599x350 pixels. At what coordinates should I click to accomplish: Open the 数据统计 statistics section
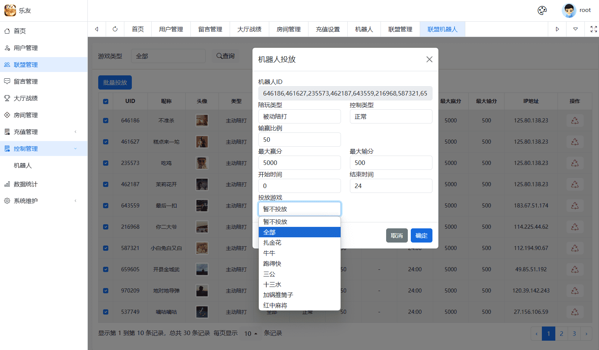(x=25, y=184)
